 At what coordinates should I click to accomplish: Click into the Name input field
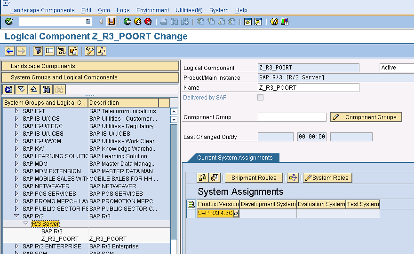click(309, 87)
